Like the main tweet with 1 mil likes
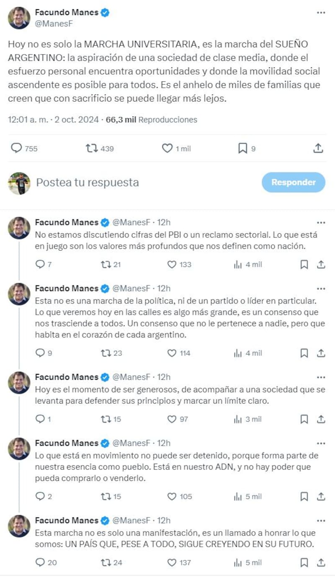The width and height of the screenshot is (335, 577). tap(167, 148)
